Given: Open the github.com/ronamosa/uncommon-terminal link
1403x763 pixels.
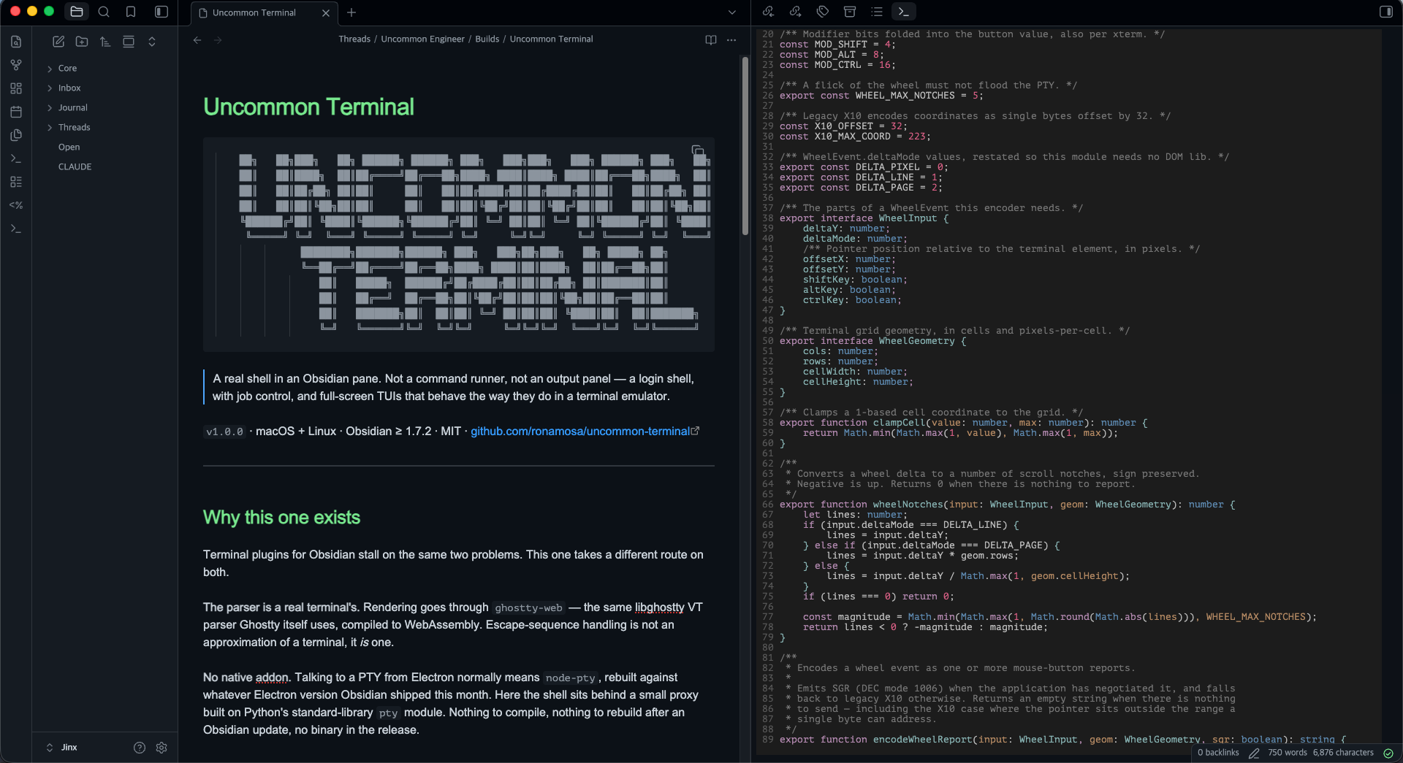Looking at the screenshot, I should tap(580, 431).
